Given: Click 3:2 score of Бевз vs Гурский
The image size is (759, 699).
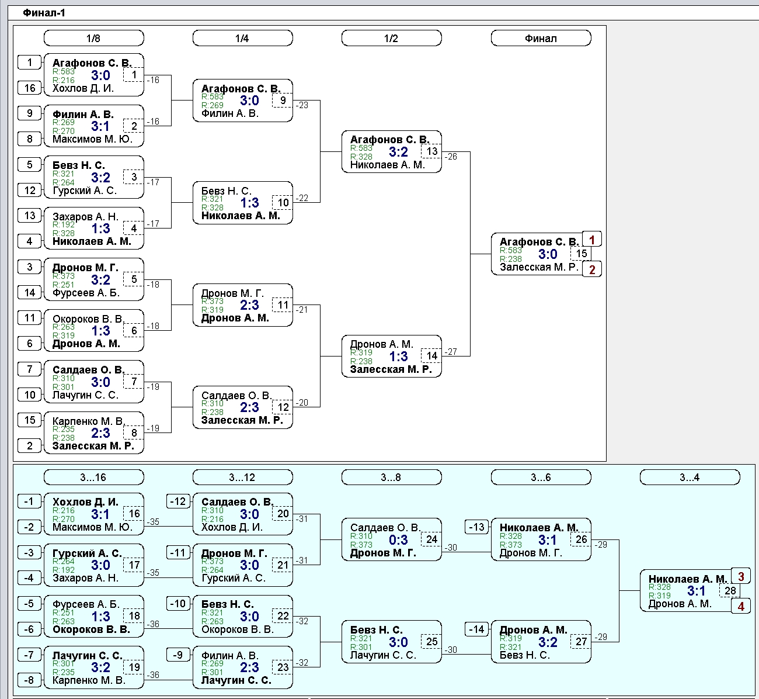Looking at the screenshot, I should pyautogui.click(x=100, y=178).
